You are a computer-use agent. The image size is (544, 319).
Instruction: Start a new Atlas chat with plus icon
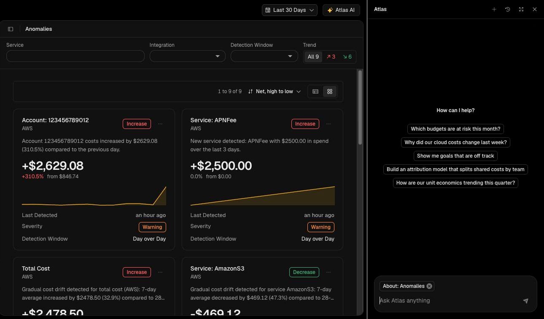tap(494, 9)
